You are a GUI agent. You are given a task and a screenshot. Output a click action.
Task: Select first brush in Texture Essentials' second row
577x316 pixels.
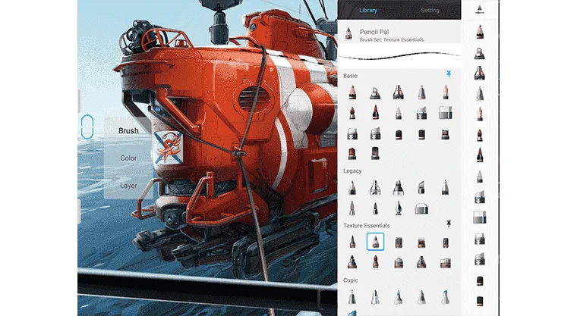click(352, 262)
